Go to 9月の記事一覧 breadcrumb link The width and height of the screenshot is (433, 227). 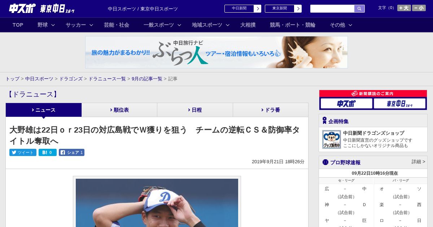(147, 79)
